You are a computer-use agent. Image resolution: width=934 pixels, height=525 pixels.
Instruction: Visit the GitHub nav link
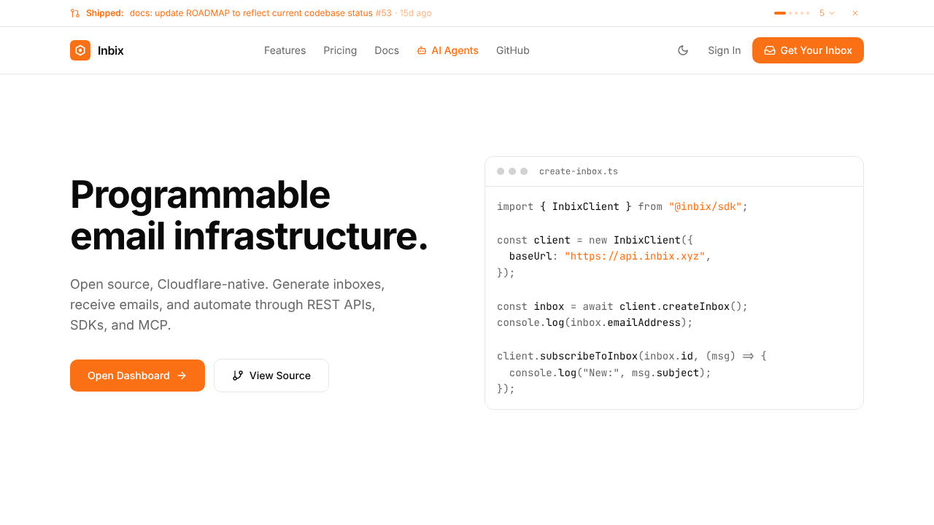(513, 50)
